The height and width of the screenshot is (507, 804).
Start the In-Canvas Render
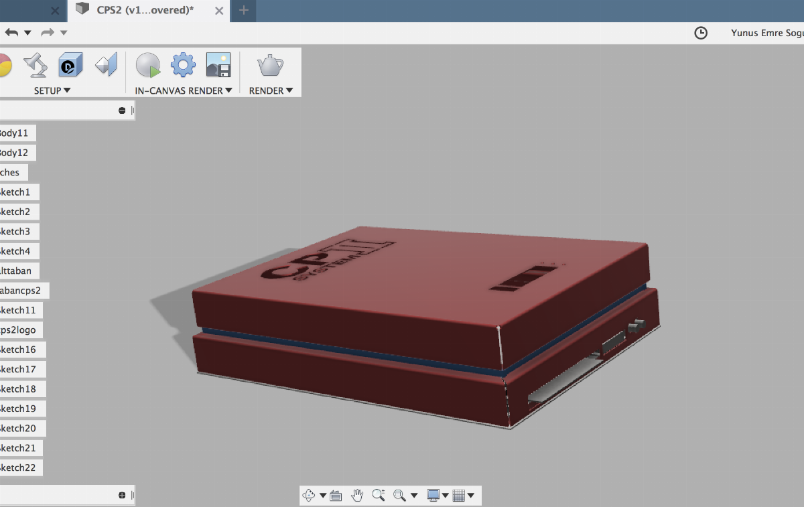point(148,65)
